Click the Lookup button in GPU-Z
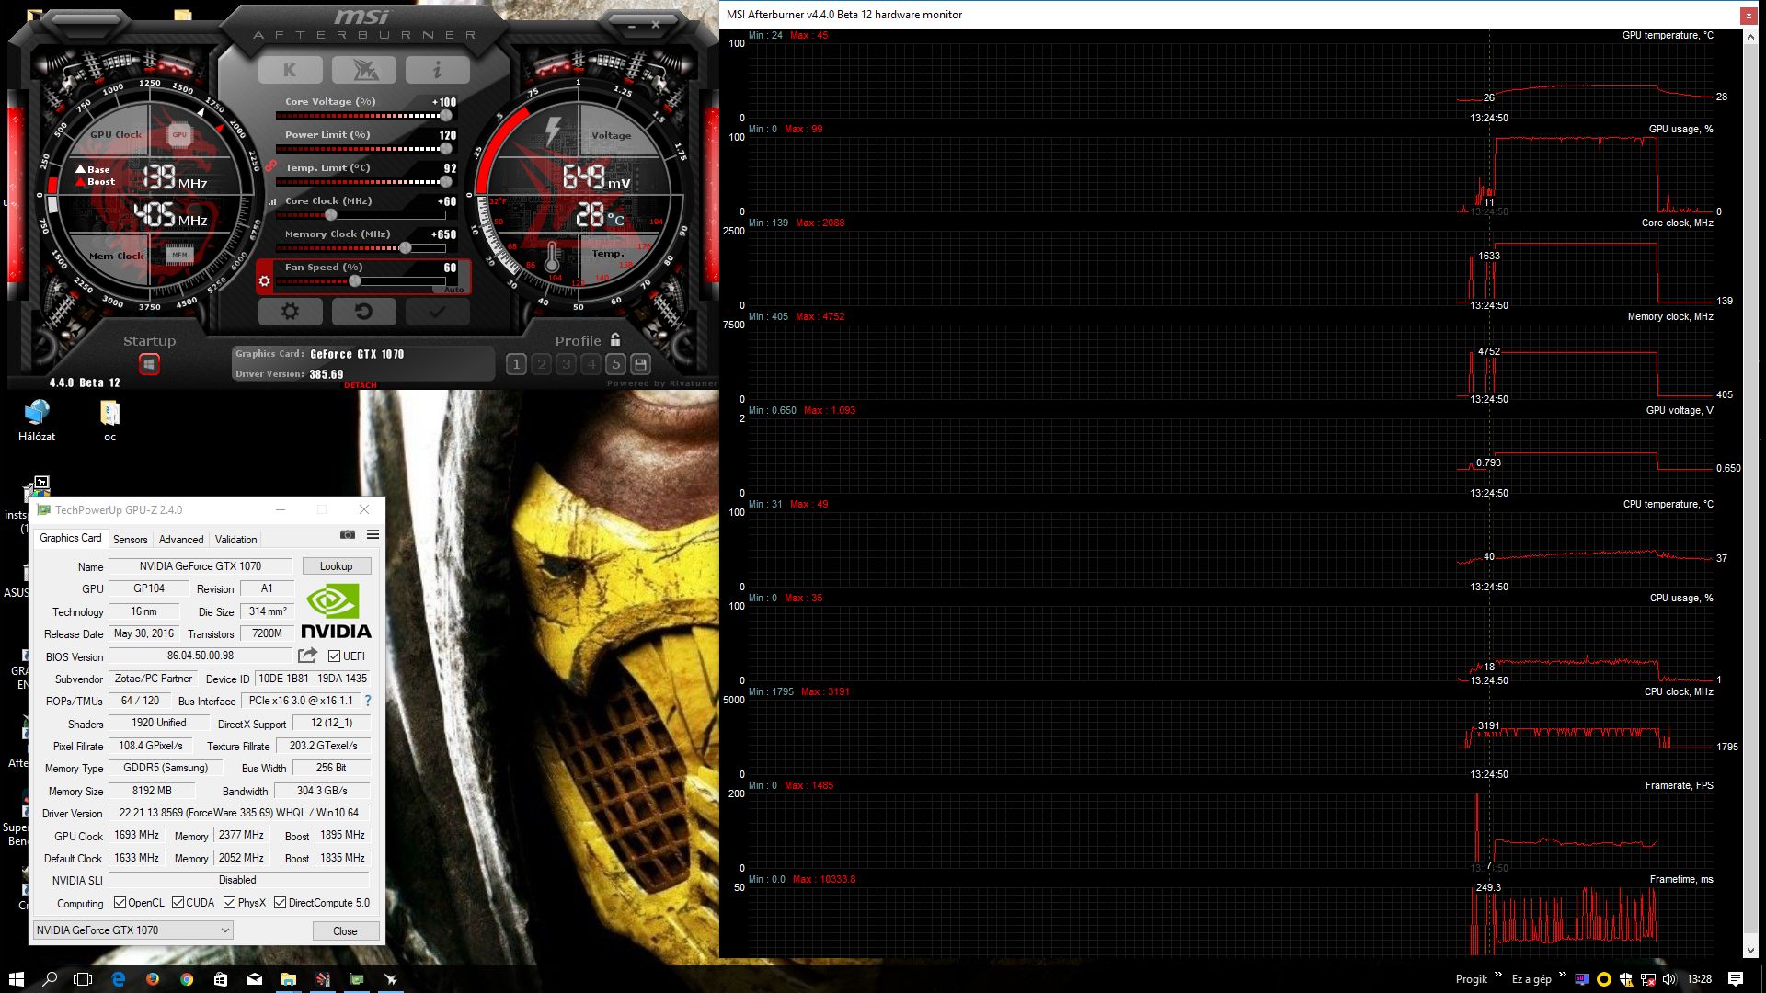Viewport: 1766px width, 993px height. (337, 566)
